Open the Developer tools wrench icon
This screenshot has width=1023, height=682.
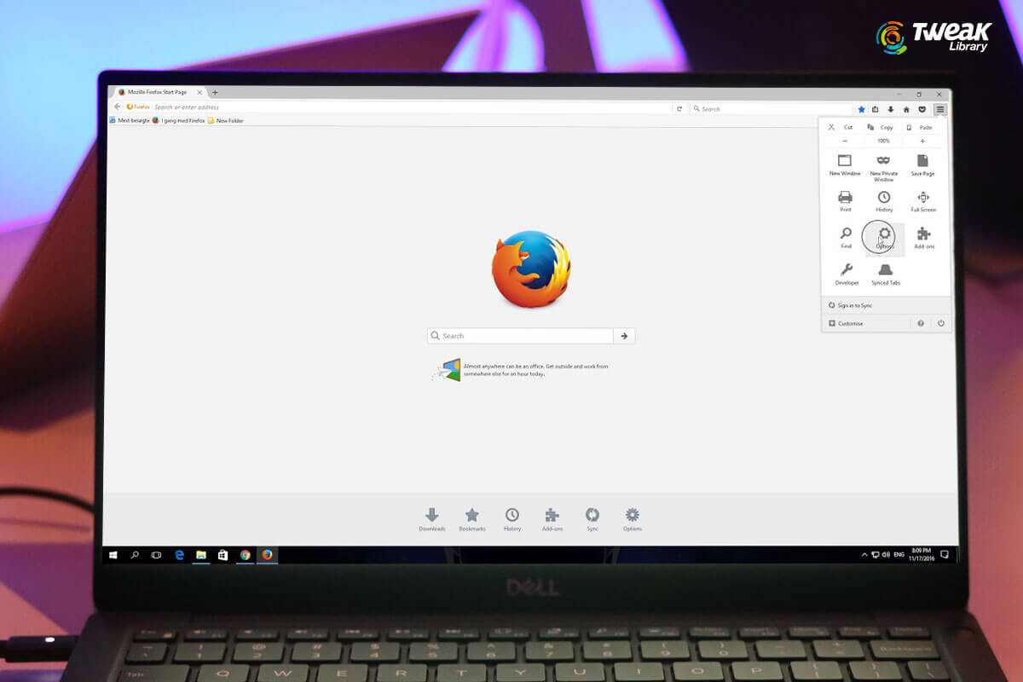click(x=846, y=271)
